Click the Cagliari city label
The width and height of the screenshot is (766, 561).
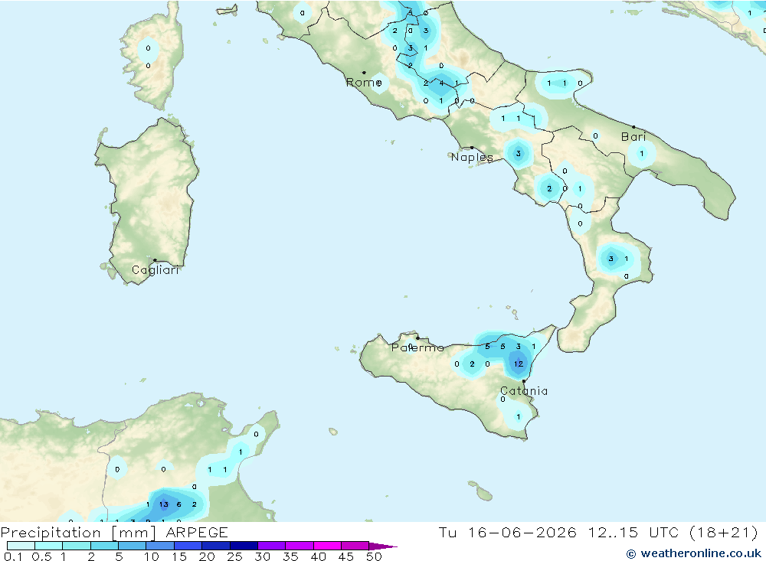coord(155,270)
